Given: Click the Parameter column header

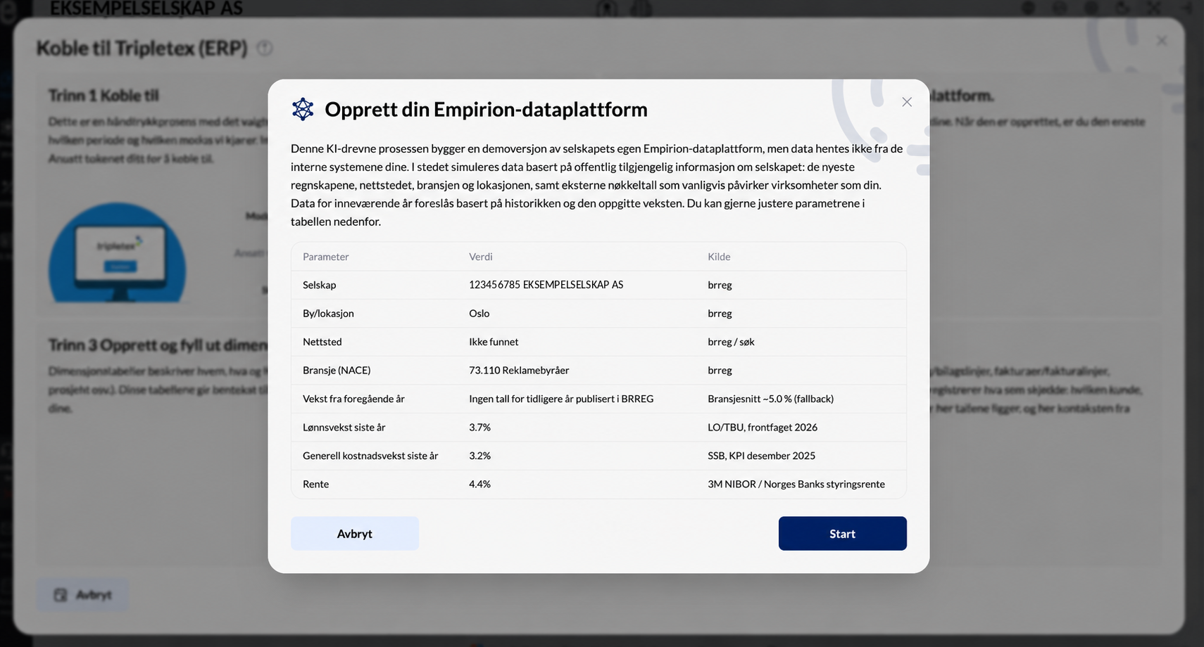Looking at the screenshot, I should point(326,257).
